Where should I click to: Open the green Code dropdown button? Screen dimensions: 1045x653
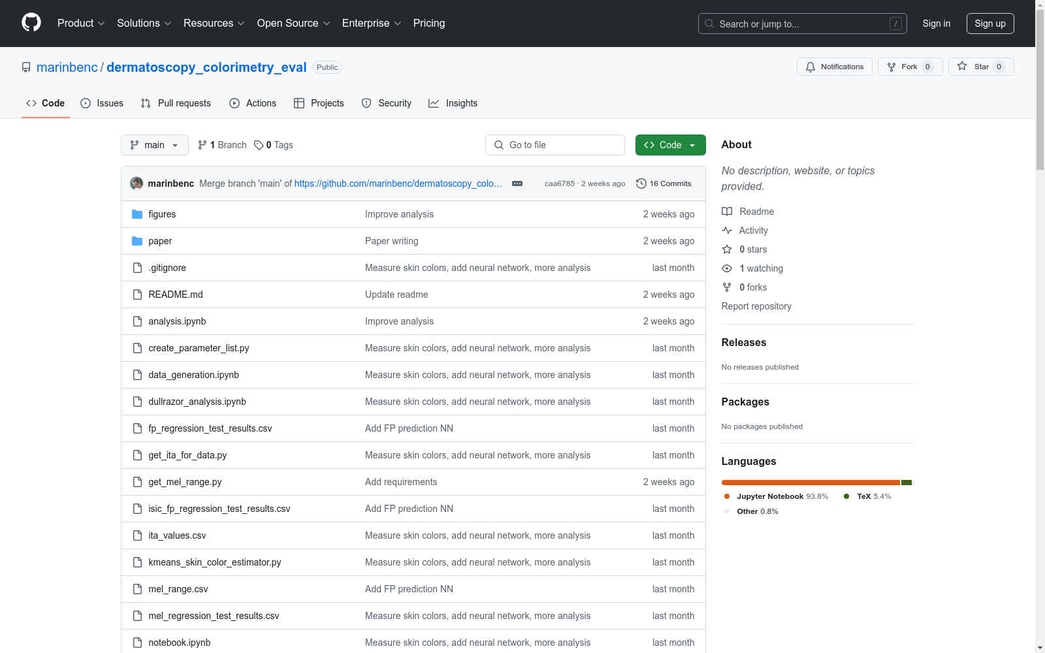670,145
